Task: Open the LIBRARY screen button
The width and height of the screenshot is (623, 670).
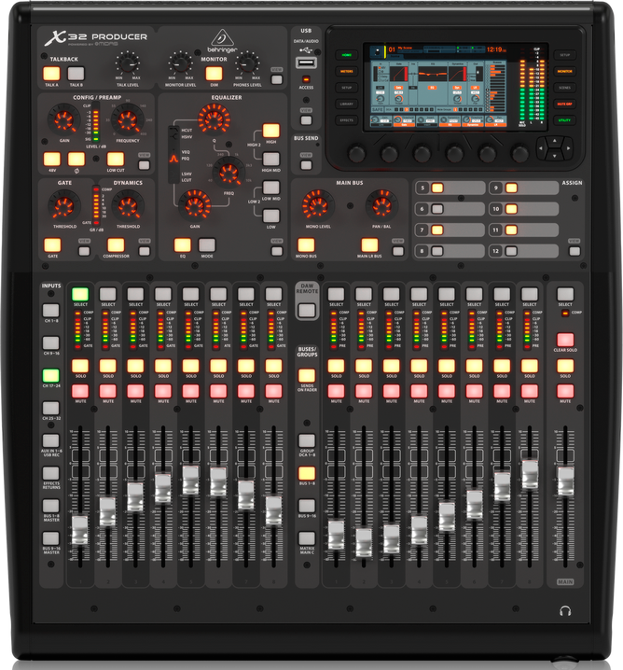Action: pos(346,104)
